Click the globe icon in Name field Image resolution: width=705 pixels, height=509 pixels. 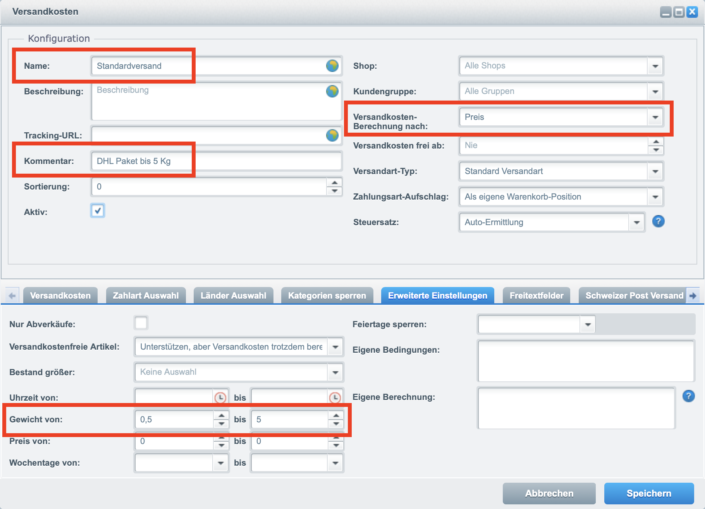[332, 66]
